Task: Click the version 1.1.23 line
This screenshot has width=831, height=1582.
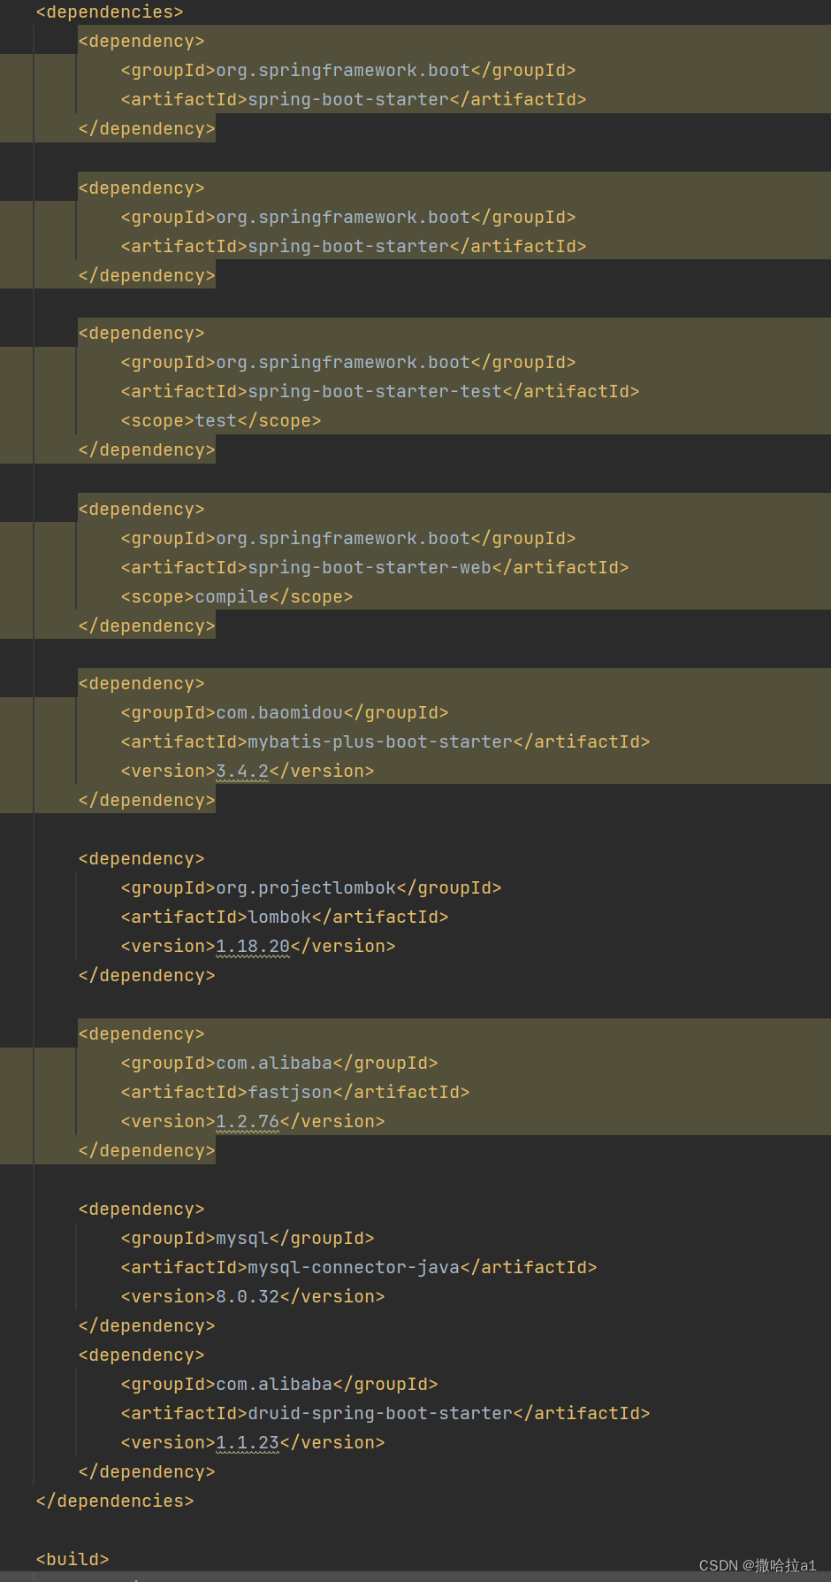Action: [x=253, y=1443]
